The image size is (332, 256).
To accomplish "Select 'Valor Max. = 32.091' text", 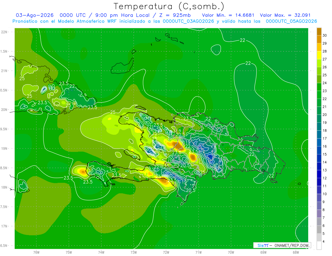I will [x=285, y=15].
